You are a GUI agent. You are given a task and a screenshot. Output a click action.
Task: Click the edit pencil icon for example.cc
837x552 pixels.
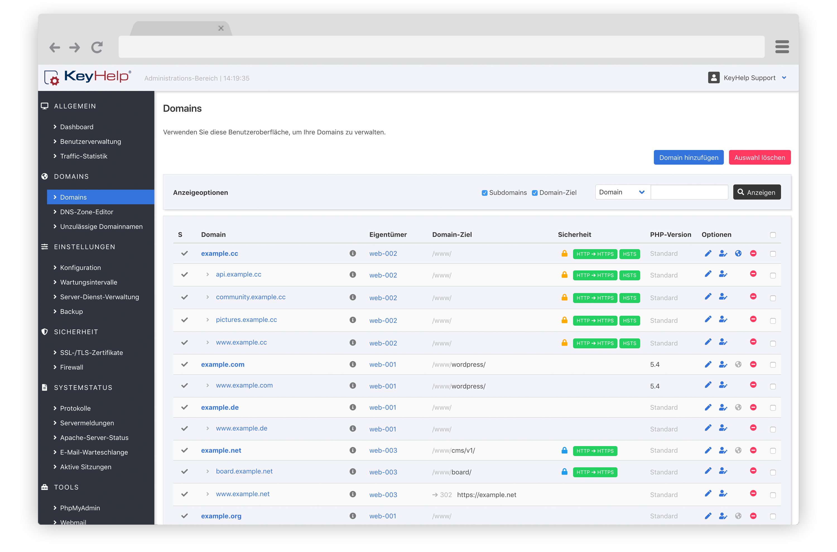tap(708, 253)
